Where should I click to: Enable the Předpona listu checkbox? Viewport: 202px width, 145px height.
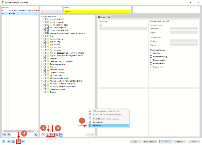pyautogui.click(x=151, y=63)
